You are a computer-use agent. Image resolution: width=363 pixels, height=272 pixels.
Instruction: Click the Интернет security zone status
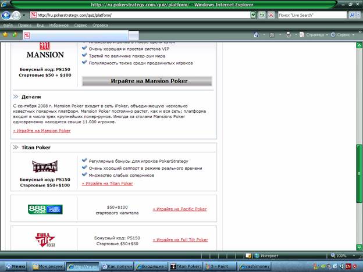tap(266, 256)
